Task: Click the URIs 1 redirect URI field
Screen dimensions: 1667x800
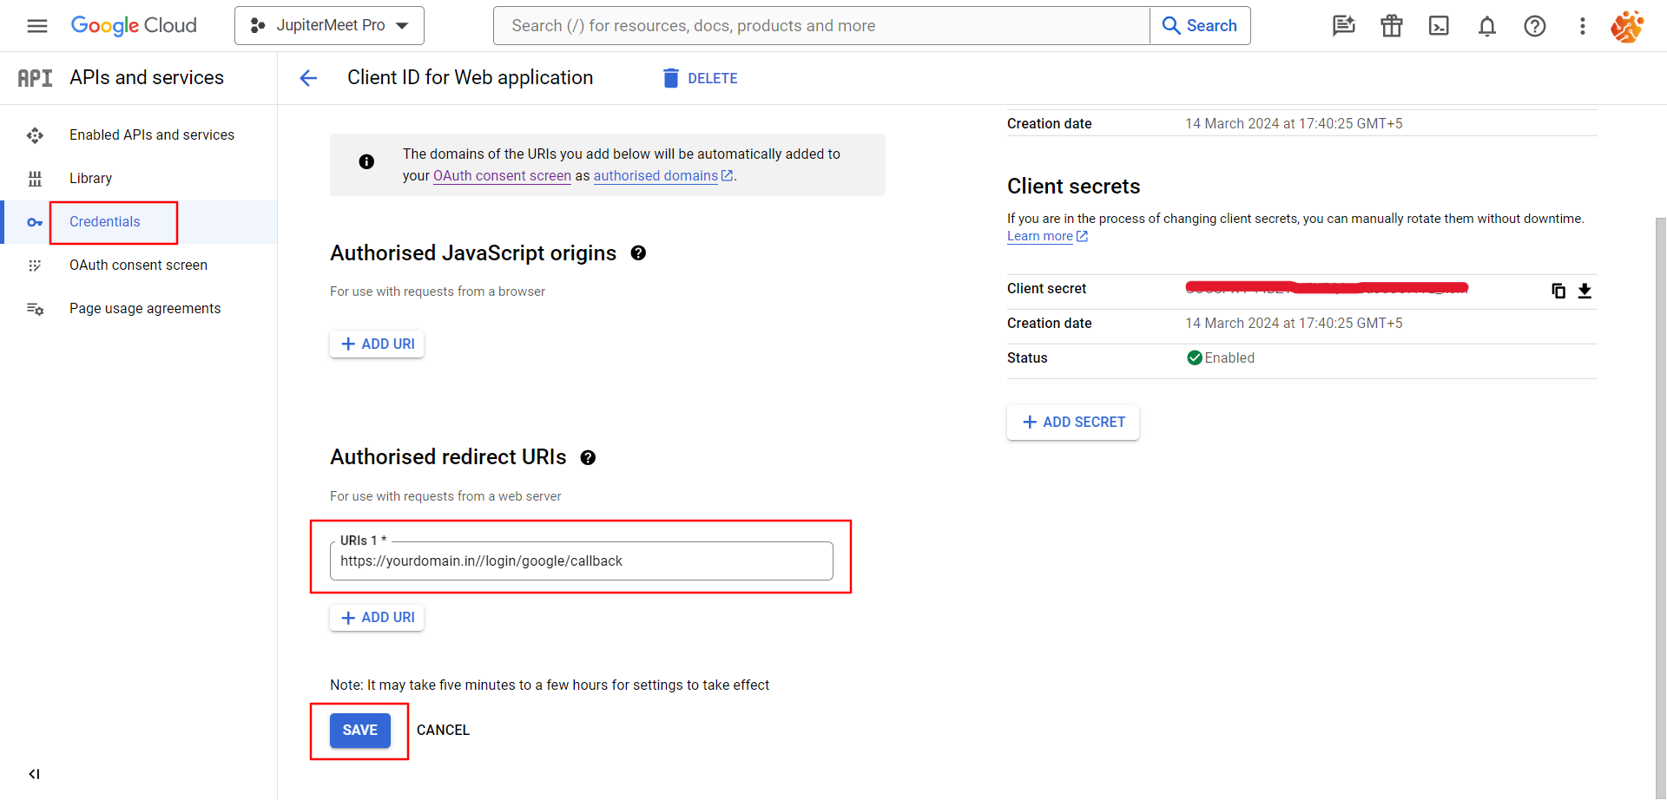Action: 581,561
